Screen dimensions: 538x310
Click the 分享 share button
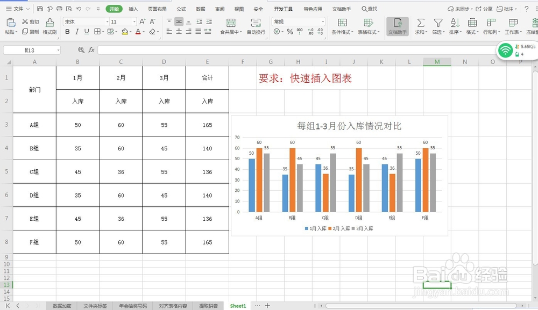tap(484, 9)
